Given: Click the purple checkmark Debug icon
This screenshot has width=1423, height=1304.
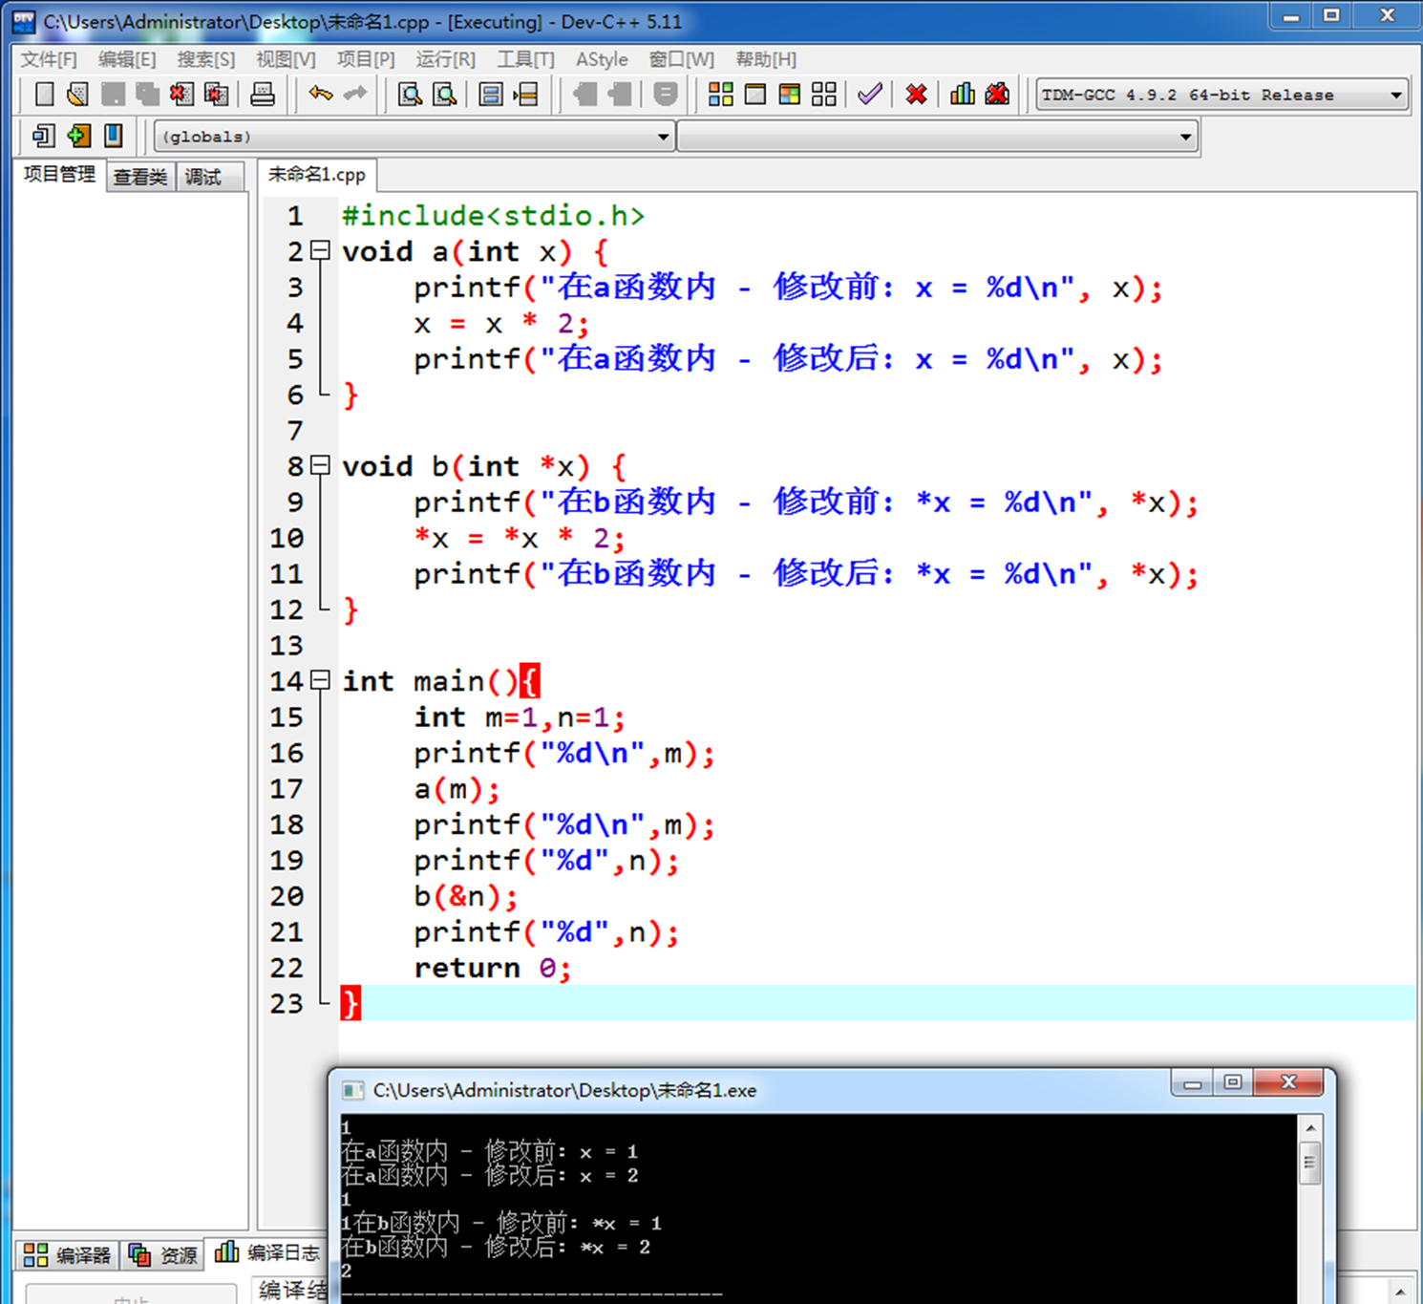Looking at the screenshot, I should (x=869, y=94).
